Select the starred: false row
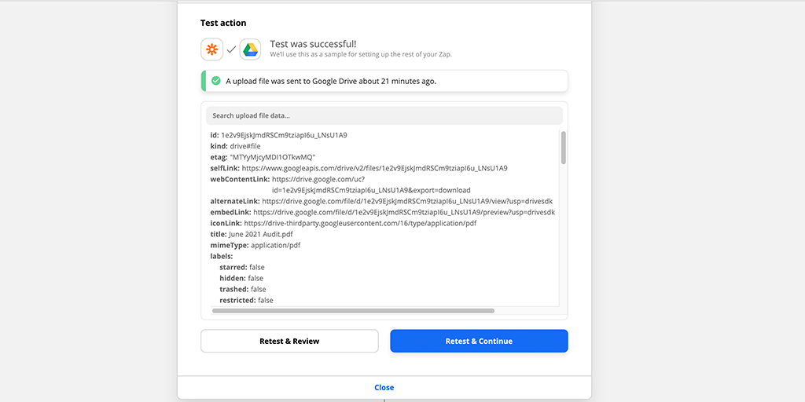This screenshot has width=805, height=402. (x=241, y=267)
